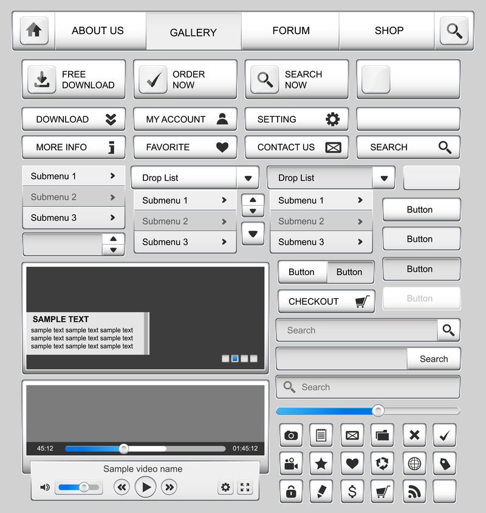Click the price tag icon button

445,463
